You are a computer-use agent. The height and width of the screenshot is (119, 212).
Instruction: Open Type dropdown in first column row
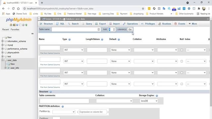74,50
